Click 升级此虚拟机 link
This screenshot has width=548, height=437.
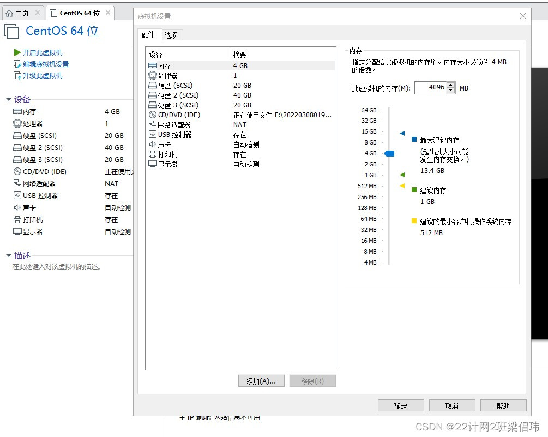click(x=43, y=76)
